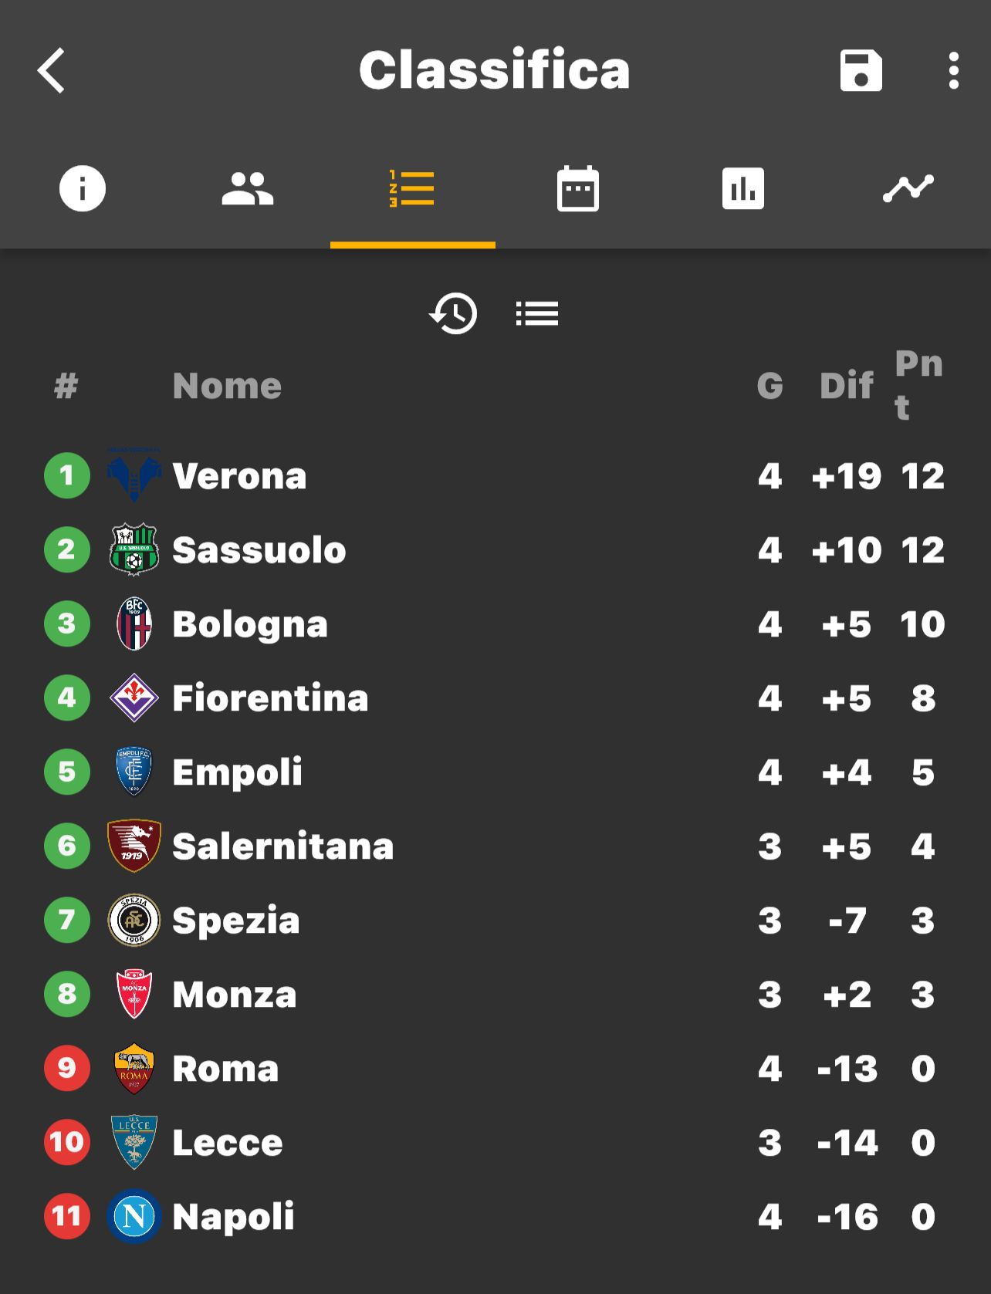Switch to list view icon

(536, 313)
